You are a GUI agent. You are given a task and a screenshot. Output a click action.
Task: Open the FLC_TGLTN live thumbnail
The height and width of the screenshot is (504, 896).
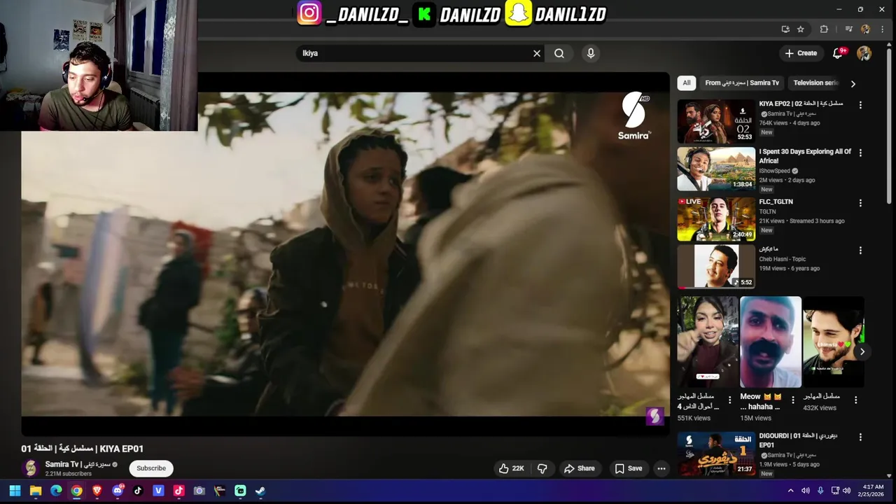[716, 218]
